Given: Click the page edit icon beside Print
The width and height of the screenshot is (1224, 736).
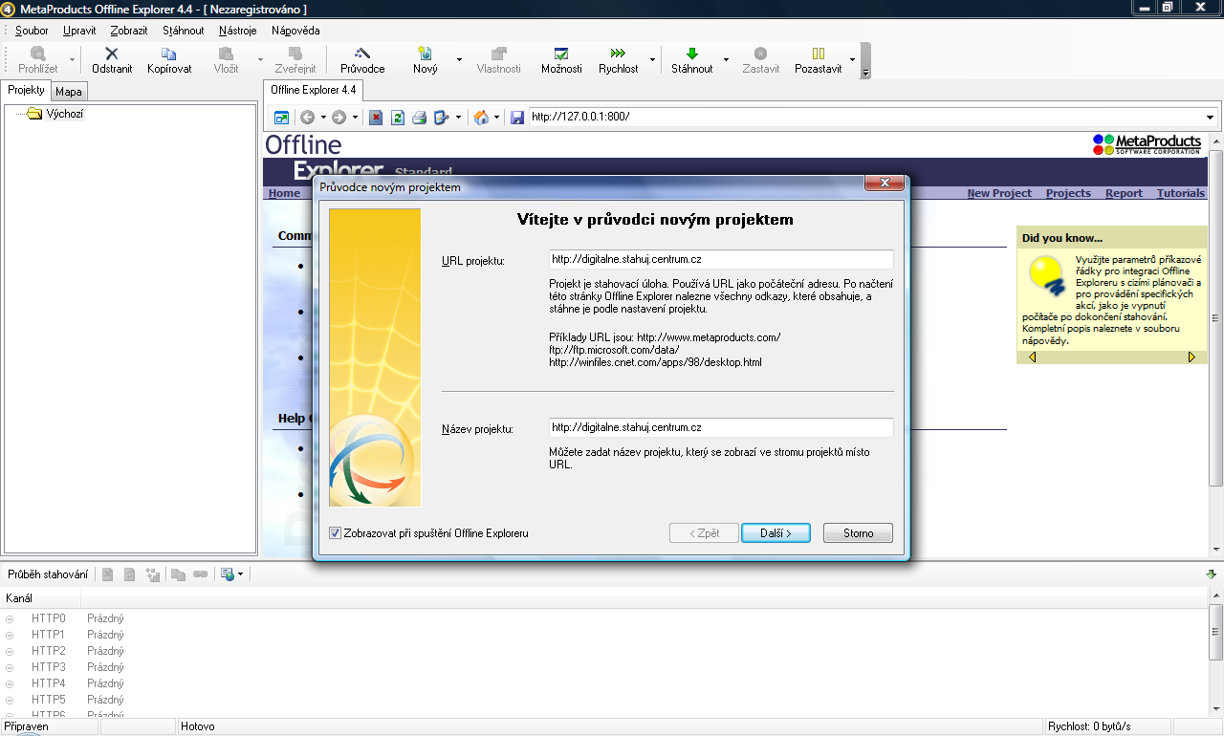Looking at the screenshot, I should tap(441, 118).
